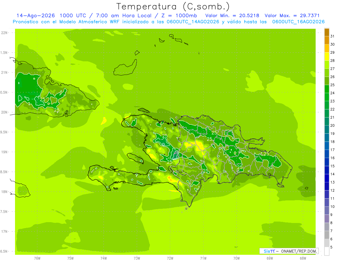
Task: Click the purple colorbar swatch between 9 and 10
Action: (x=327, y=211)
